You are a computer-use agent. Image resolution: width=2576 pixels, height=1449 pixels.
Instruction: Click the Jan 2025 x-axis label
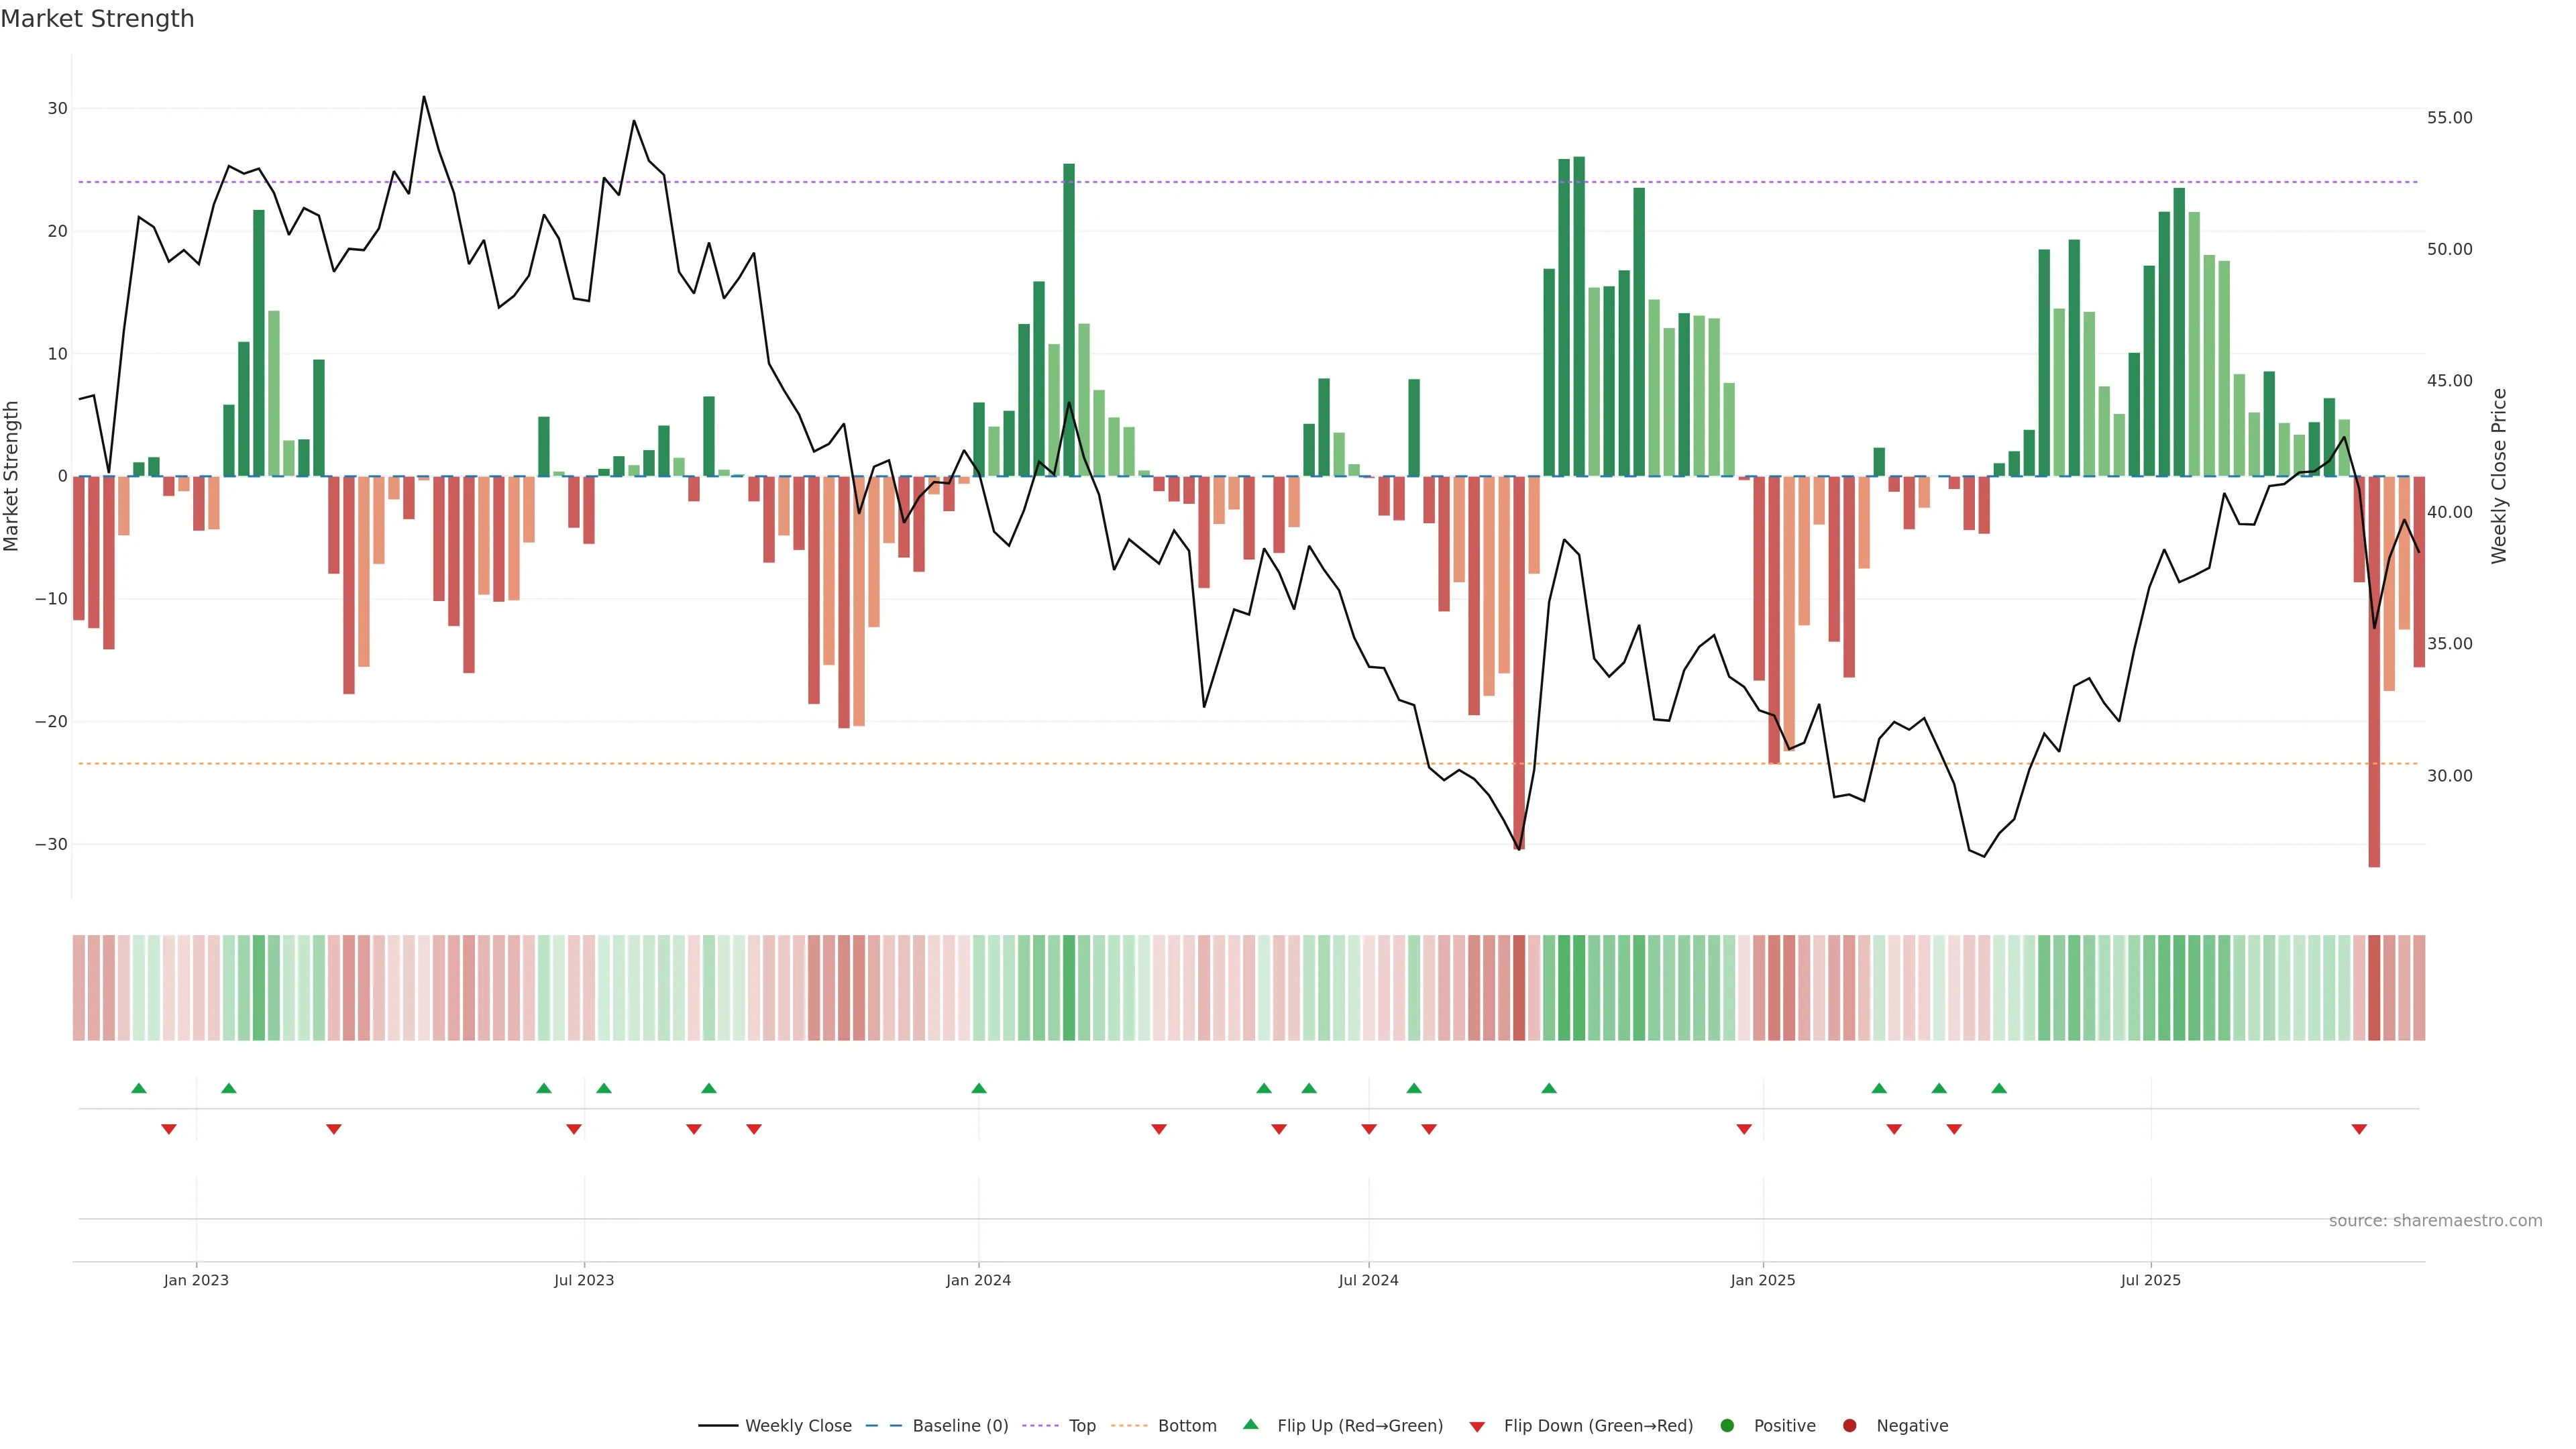pos(1763,1280)
